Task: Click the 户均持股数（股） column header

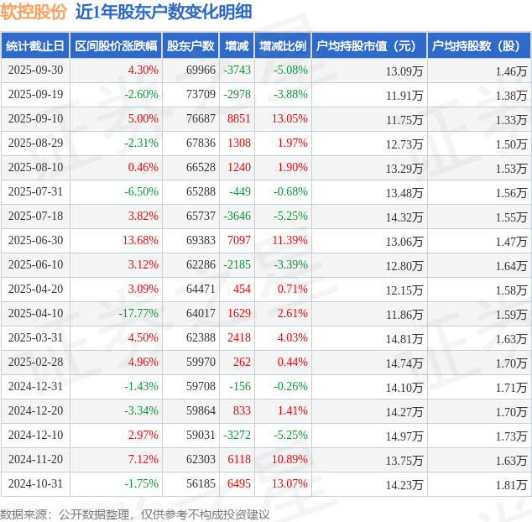Action: tap(479, 46)
